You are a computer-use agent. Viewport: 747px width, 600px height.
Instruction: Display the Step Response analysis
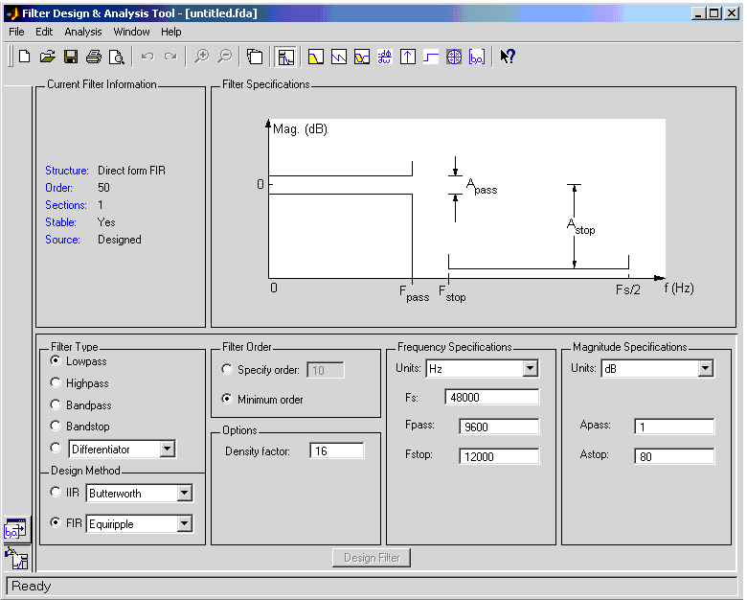(x=431, y=57)
